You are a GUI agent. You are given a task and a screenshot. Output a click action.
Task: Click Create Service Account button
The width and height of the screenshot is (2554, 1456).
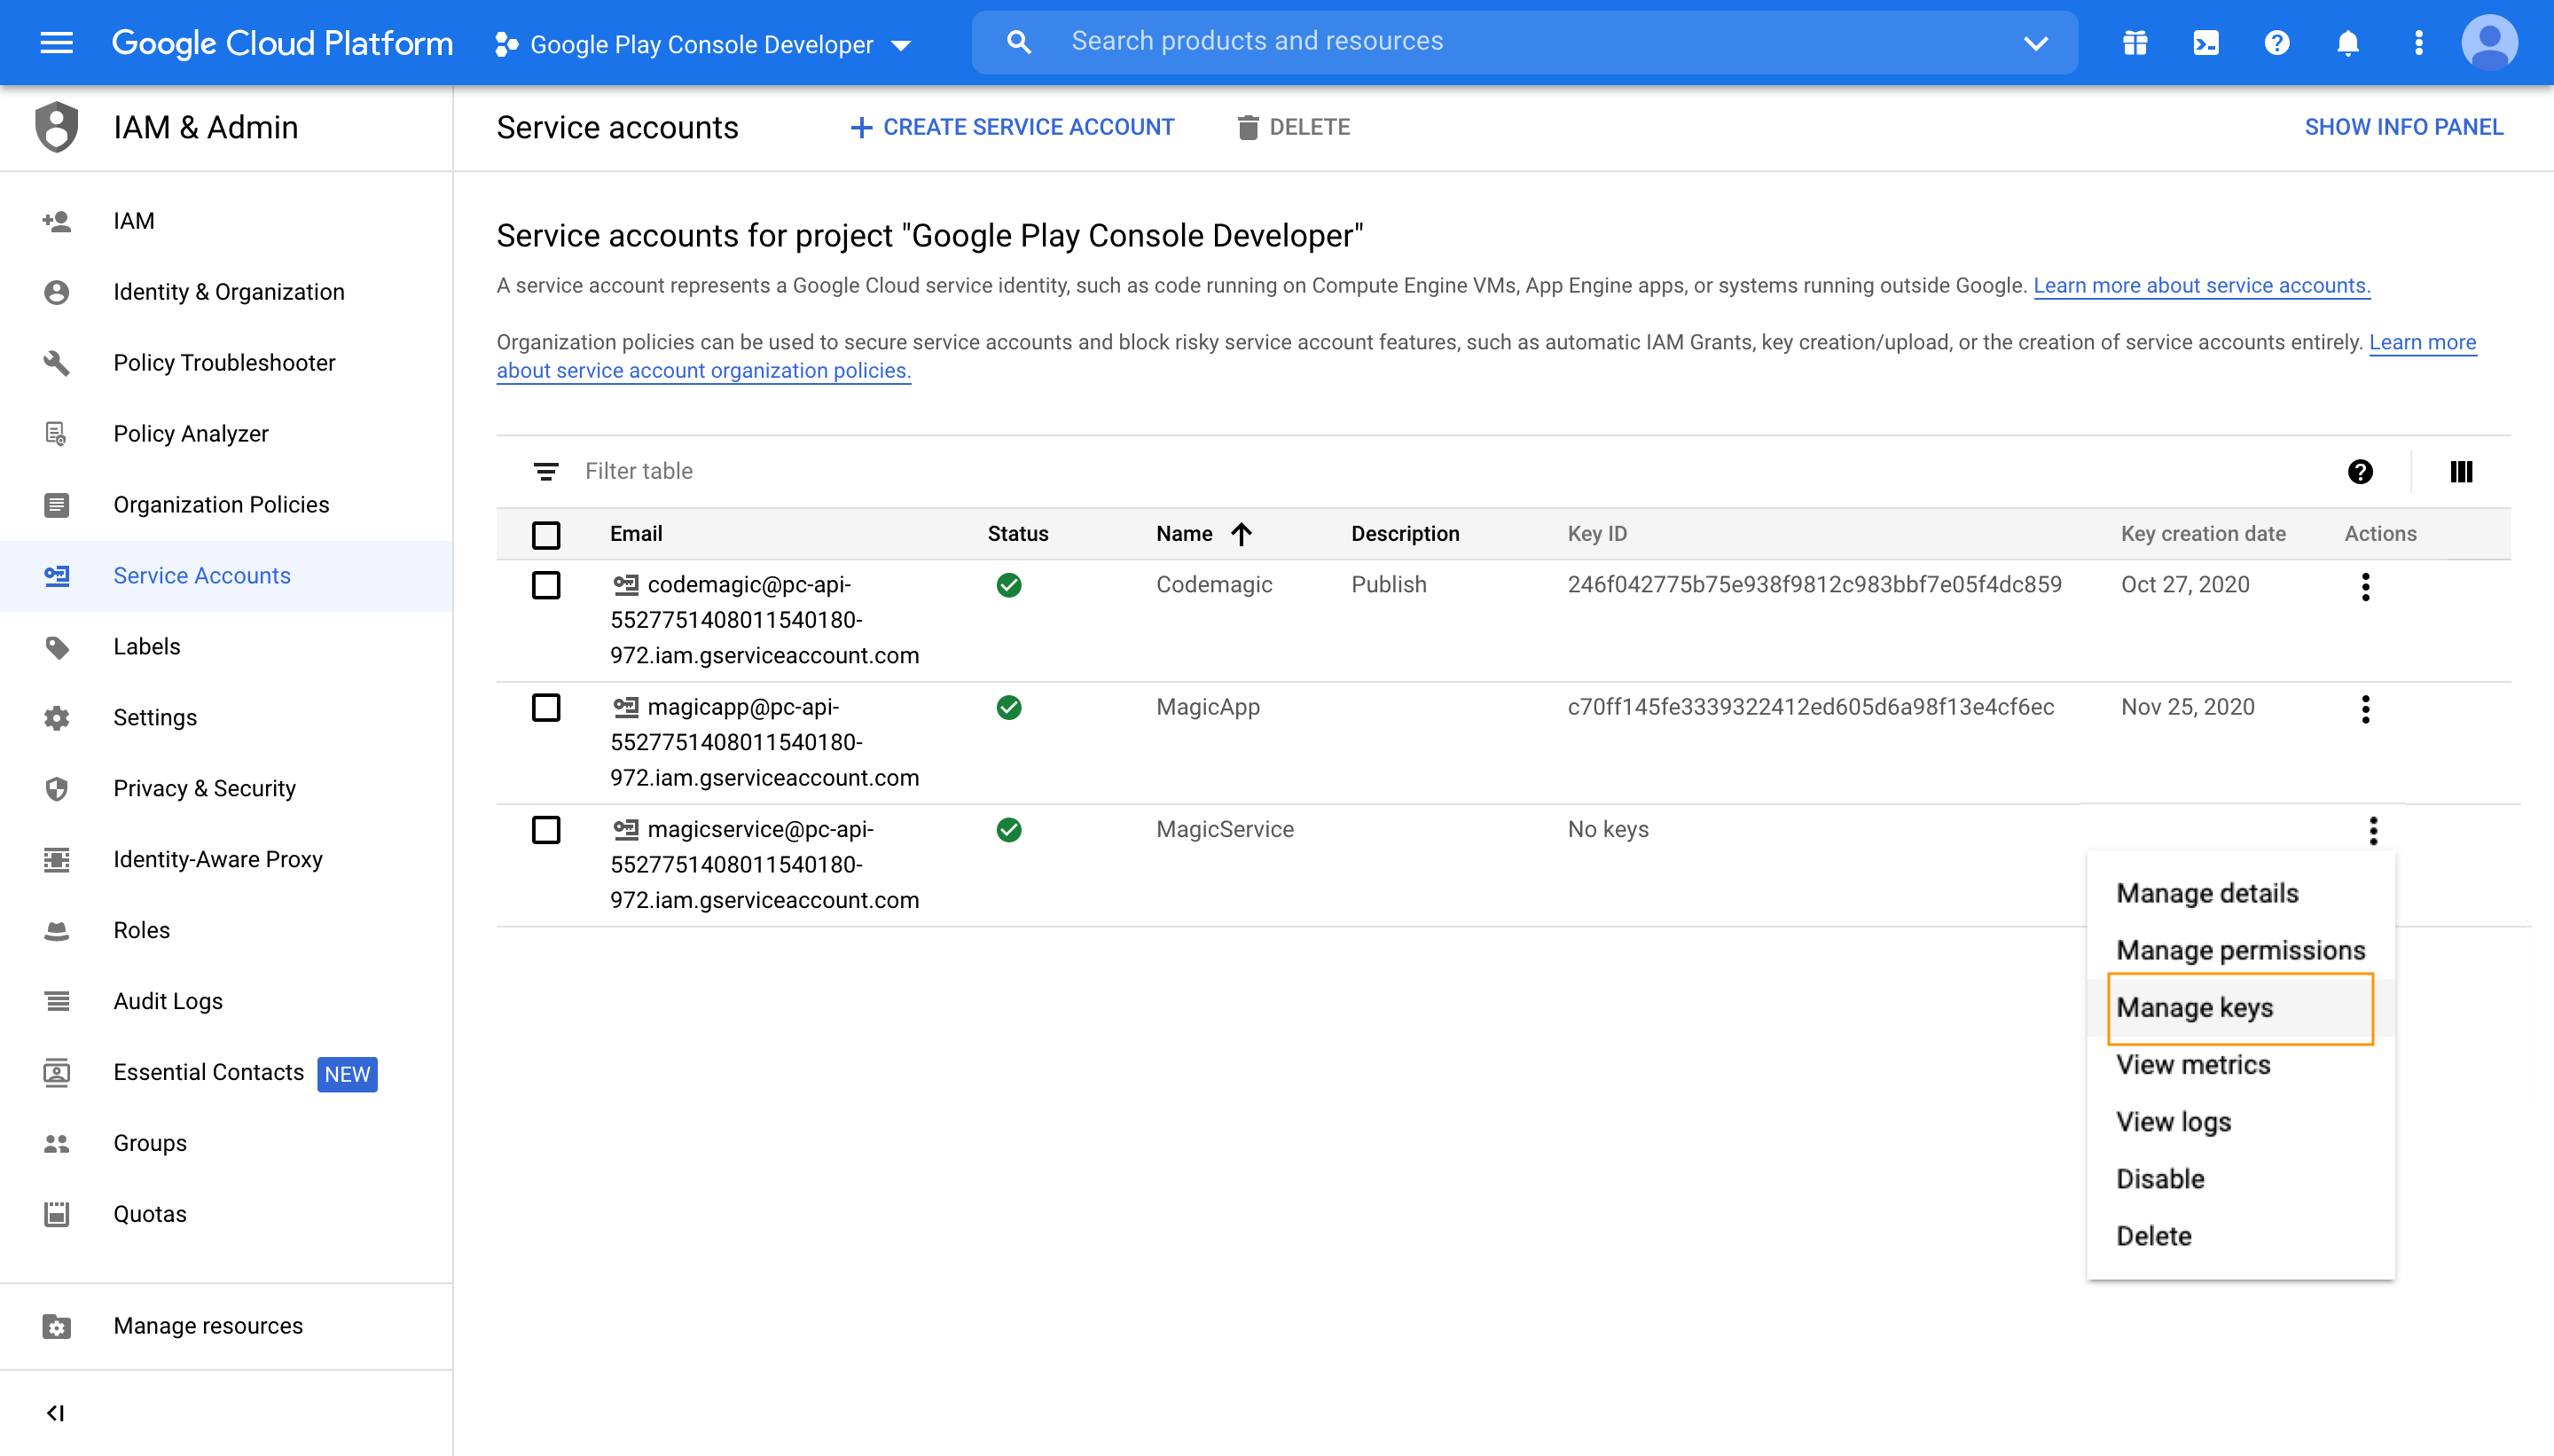(x=1012, y=127)
